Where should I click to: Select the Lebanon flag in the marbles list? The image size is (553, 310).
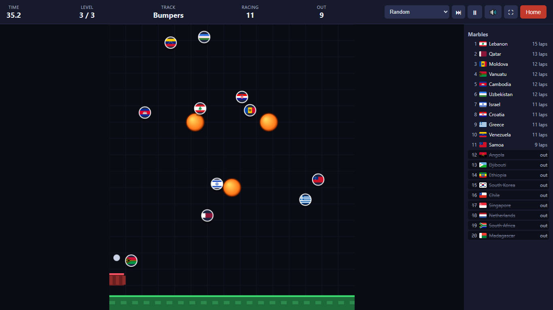pyautogui.click(x=483, y=44)
